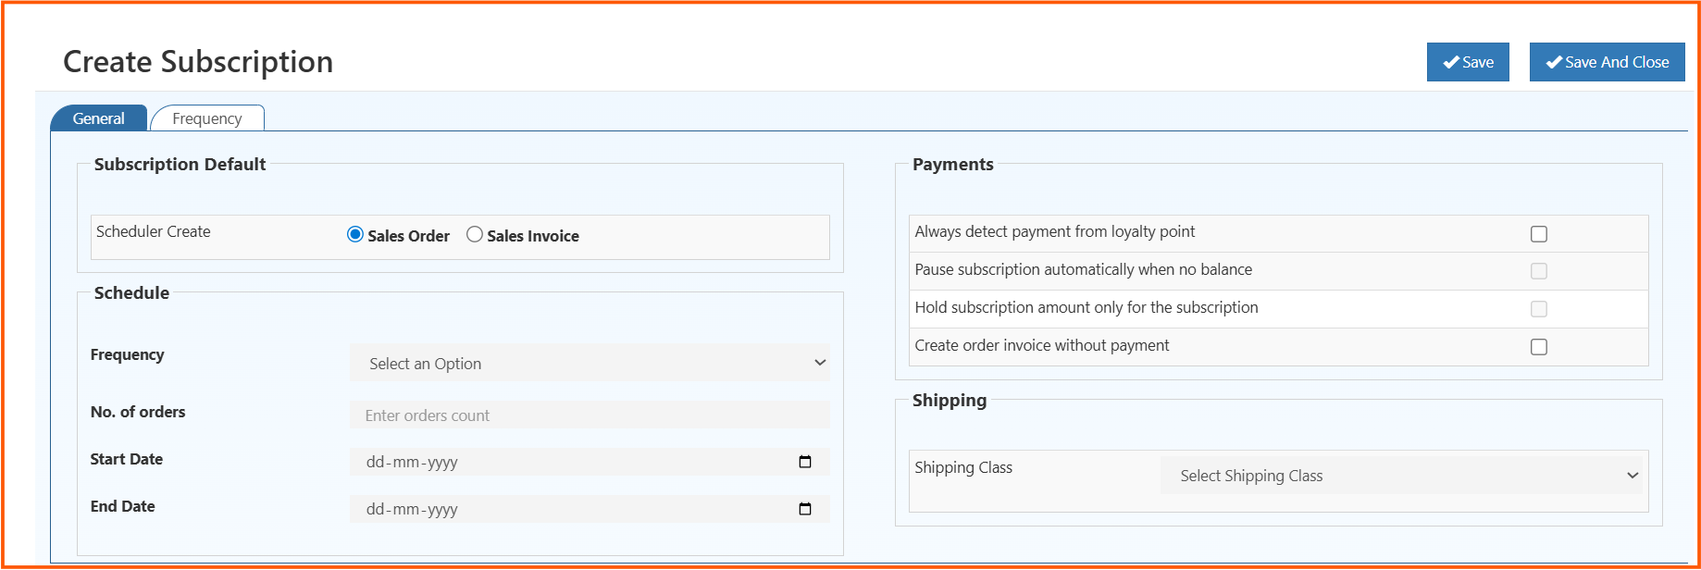Screen dimensions: 1701x570
Task: Select the Sales Invoice radio button
Action: coord(475,235)
